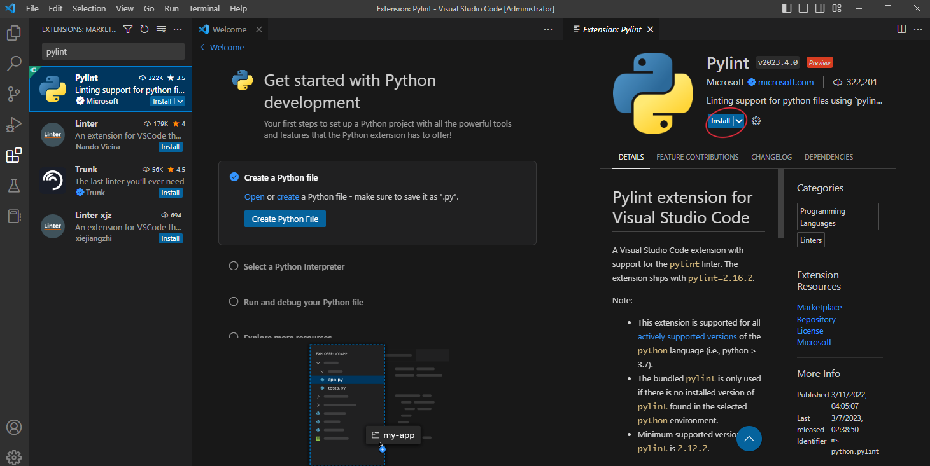The height and width of the screenshot is (466, 930).
Task: Open Extensions view more actions menu
Action: [178, 29]
